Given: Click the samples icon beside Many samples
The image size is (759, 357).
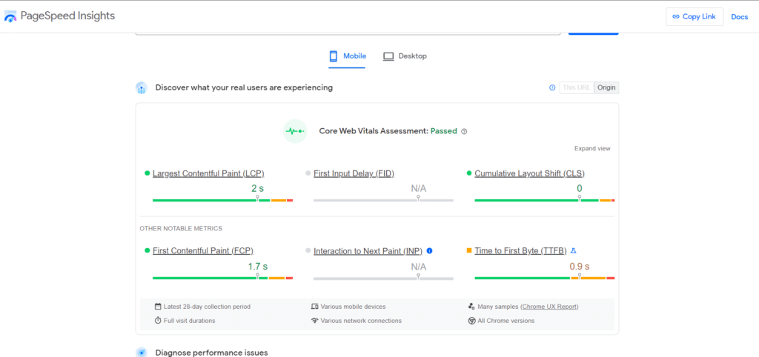Looking at the screenshot, I should (471, 306).
